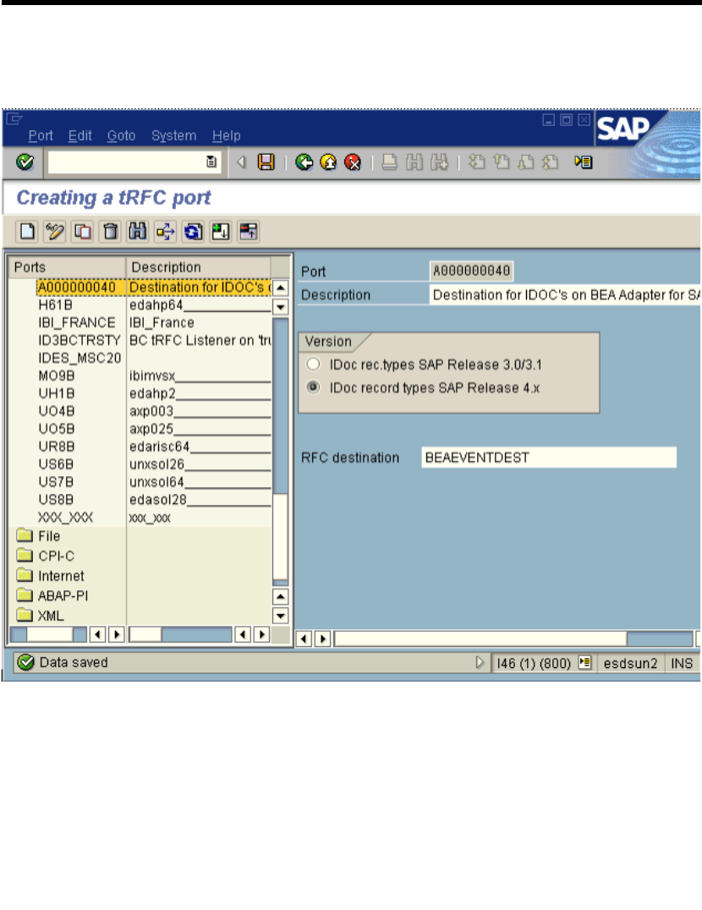The width and height of the screenshot is (702, 910).
Task: Click the Ports column header
Action: 68,267
